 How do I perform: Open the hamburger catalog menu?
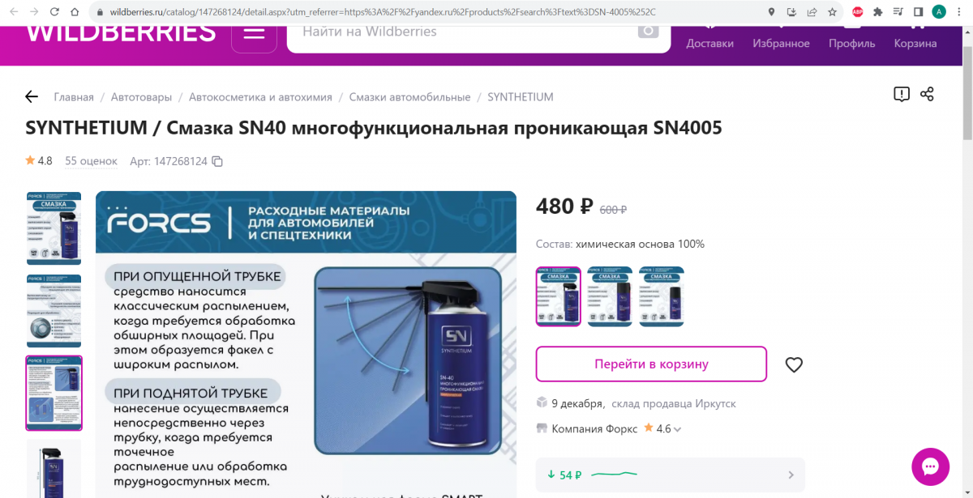click(x=254, y=33)
